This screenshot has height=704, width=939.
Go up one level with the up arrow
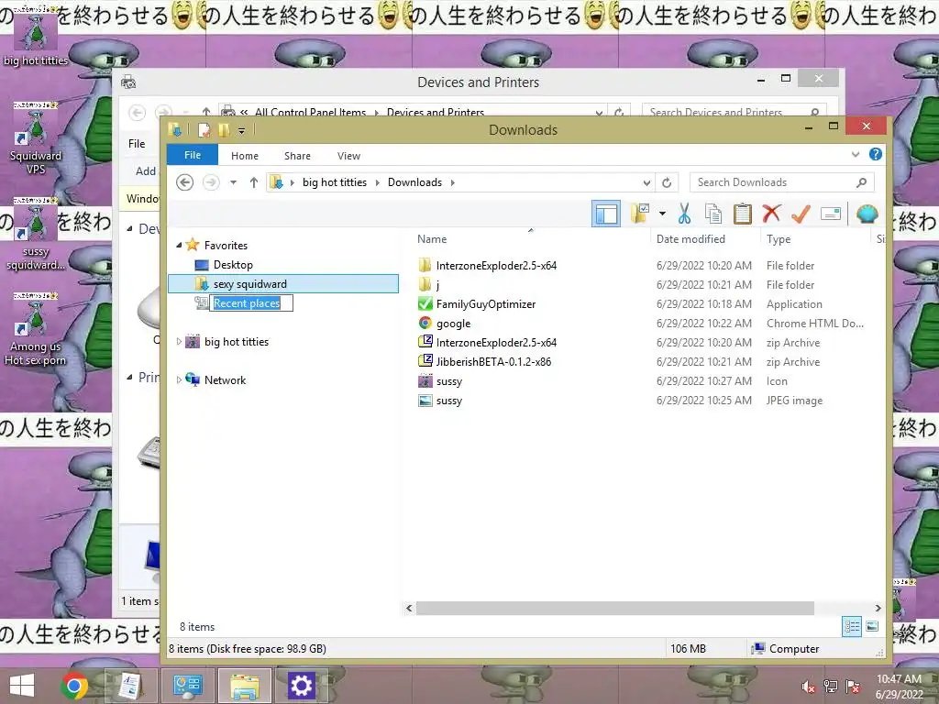[254, 182]
